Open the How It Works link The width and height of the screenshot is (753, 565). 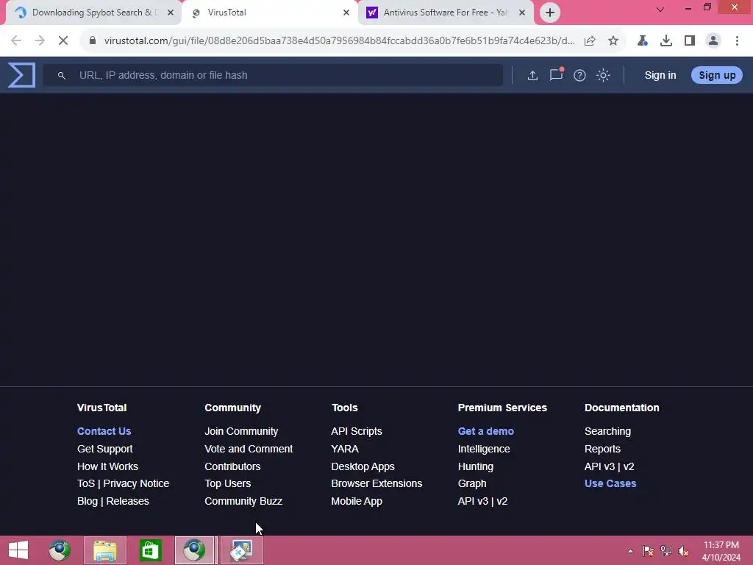(107, 466)
